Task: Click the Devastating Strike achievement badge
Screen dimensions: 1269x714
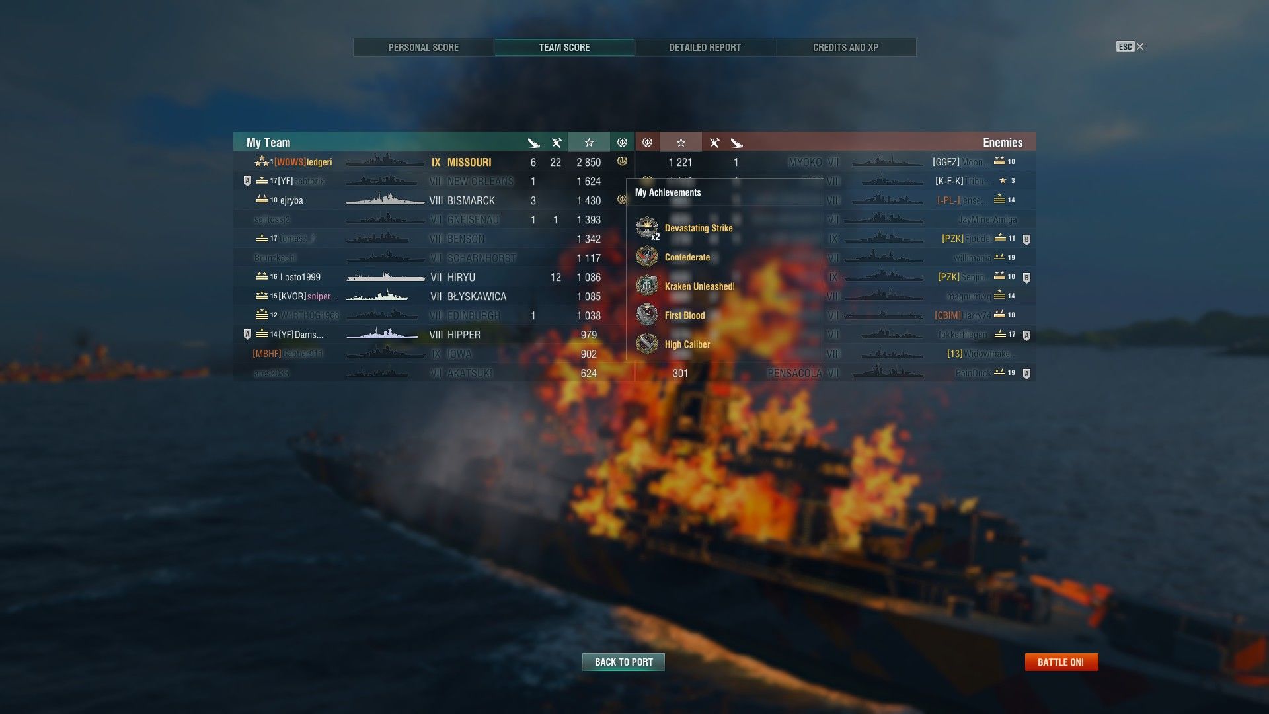Action: point(647,228)
